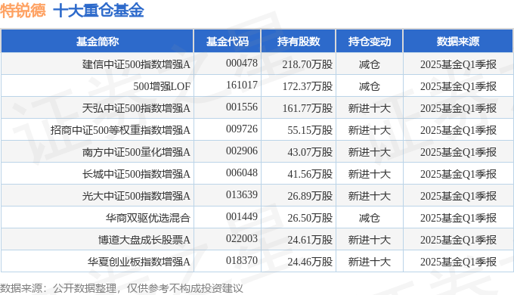Screen dimensions: 514x295
Task: Click the 218.70万股 holdings cell
Action: [308, 64]
